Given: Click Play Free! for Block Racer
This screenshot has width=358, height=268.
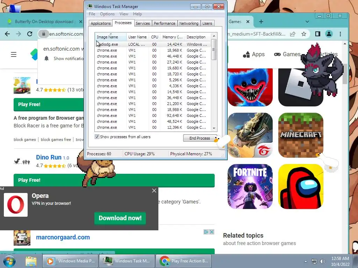Looking at the screenshot, I should click(x=49, y=105).
